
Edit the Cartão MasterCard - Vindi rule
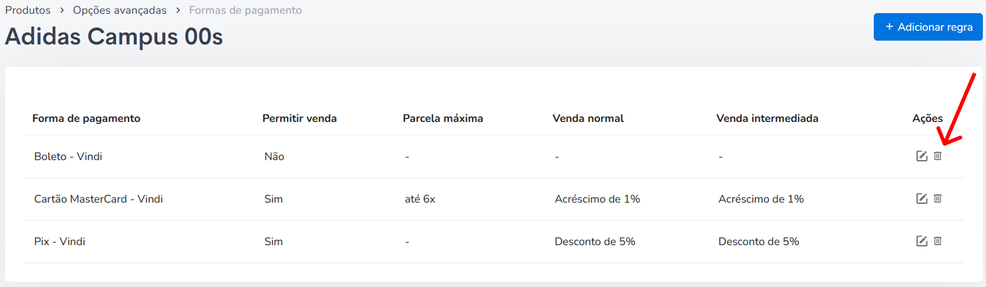click(x=921, y=199)
